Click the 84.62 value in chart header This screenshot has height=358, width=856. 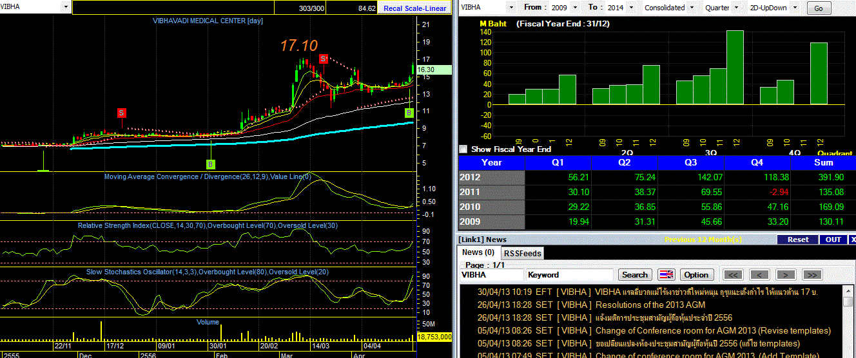pyautogui.click(x=367, y=8)
